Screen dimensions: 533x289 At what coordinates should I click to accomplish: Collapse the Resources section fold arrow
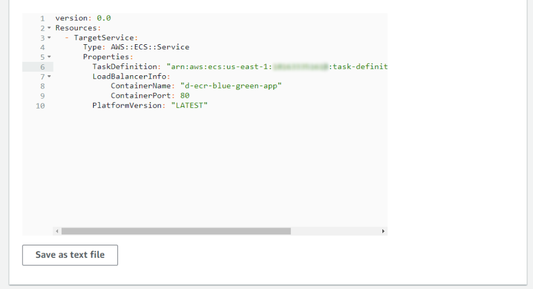pos(49,28)
